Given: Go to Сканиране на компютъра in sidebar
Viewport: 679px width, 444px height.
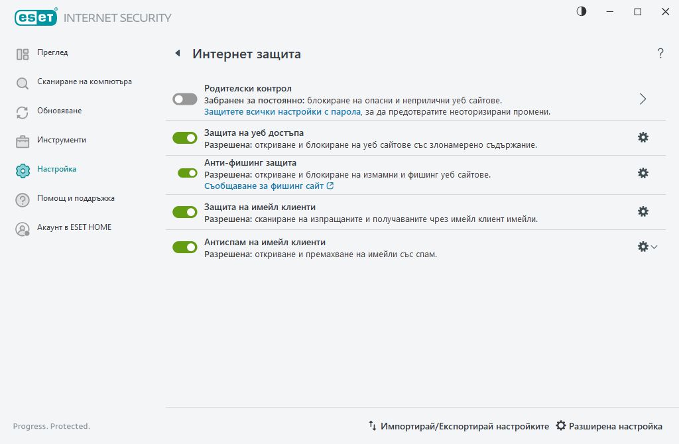Looking at the screenshot, I should (84, 82).
